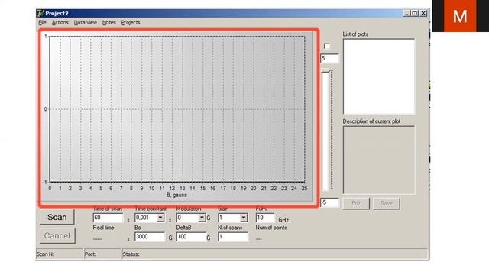Click the Time of scan field

[x=108, y=218]
